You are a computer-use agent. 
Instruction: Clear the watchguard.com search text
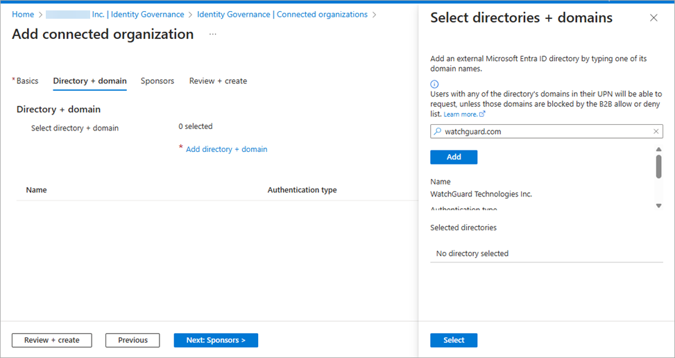point(656,131)
